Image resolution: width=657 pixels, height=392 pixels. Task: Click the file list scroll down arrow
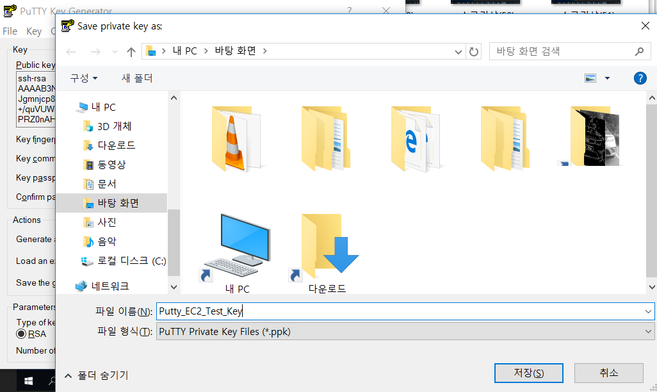click(x=651, y=287)
